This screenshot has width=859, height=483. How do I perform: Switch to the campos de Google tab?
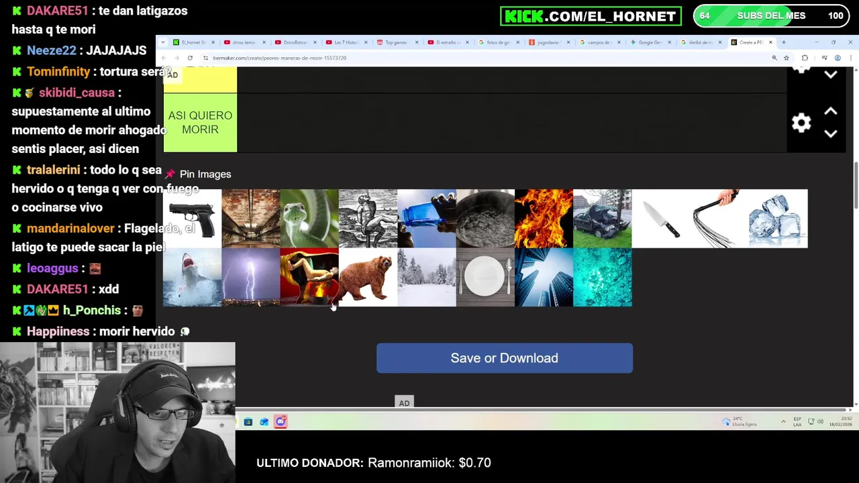[x=599, y=42]
